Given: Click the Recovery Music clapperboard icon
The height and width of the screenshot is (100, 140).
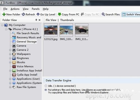Looking at the screenshot, I should tap(14, 37).
